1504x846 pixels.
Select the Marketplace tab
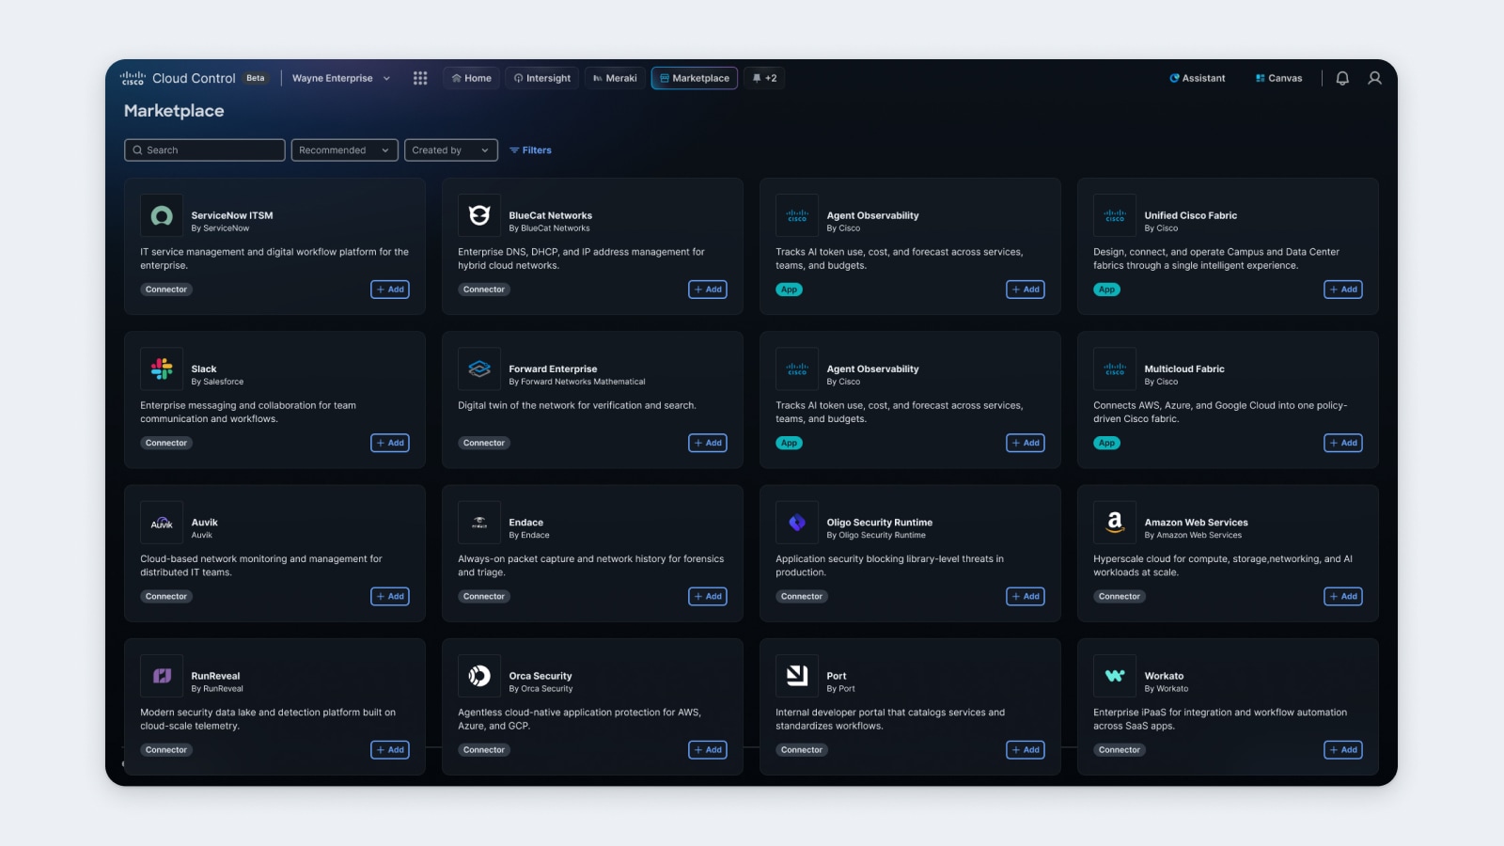tap(695, 78)
